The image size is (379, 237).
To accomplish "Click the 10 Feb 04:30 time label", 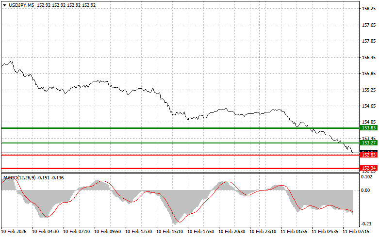I will pyautogui.click(x=46, y=232).
